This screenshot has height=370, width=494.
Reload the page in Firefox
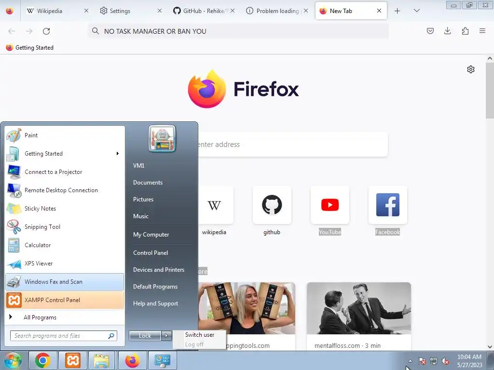click(x=46, y=31)
